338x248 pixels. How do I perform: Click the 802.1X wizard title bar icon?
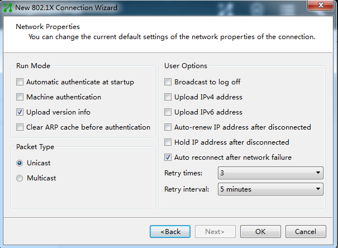[8, 8]
